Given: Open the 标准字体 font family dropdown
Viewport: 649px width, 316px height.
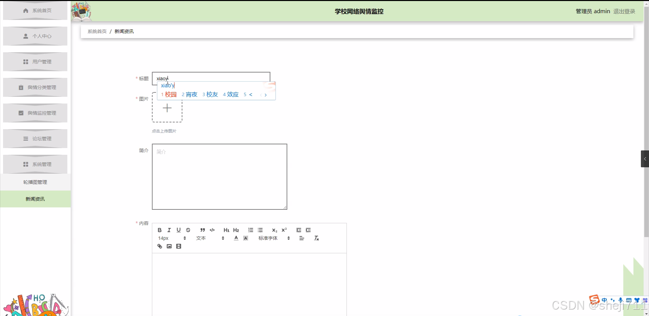Looking at the screenshot, I should (x=274, y=238).
